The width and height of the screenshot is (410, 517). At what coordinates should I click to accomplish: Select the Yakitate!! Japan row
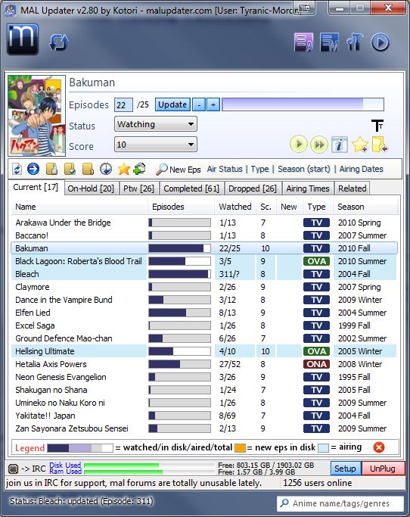(x=204, y=416)
